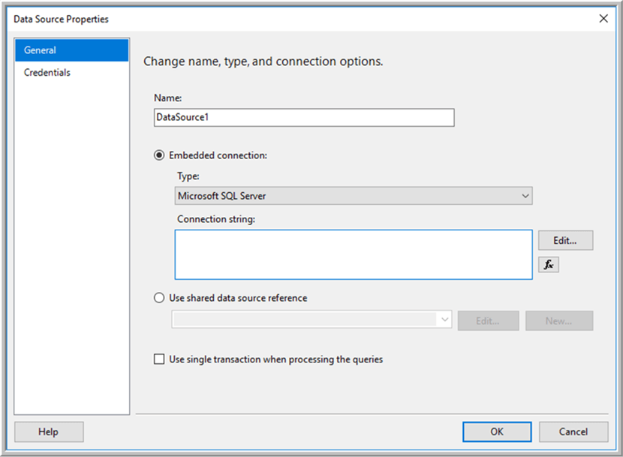Focus the Connection string text box
Image resolution: width=623 pixels, height=457 pixels.
(x=354, y=254)
